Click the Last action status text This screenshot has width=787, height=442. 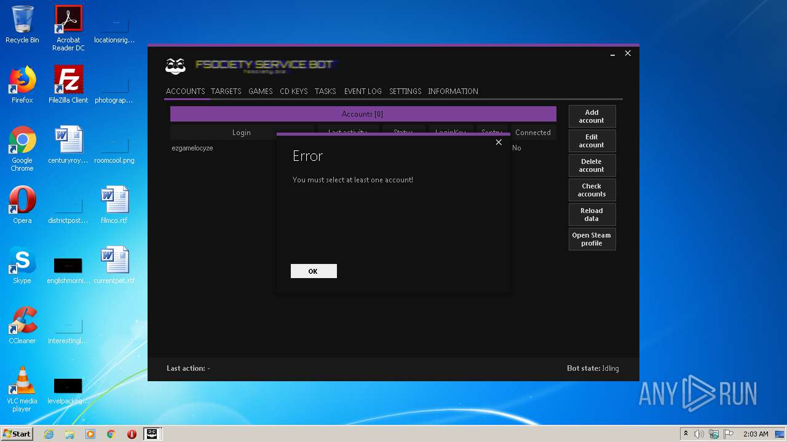tap(188, 368)
